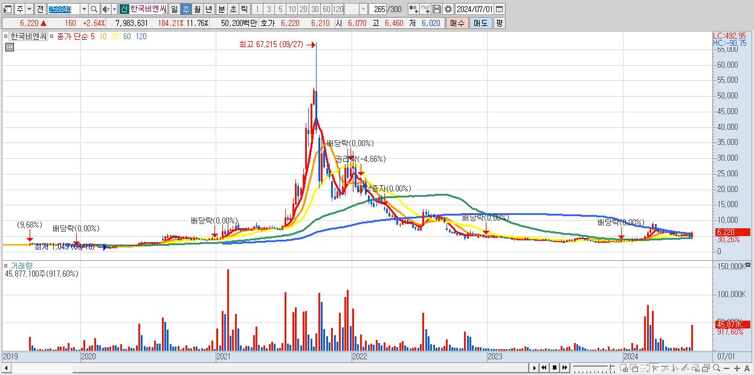Screen dimensions: 754x375
Task: Select the 틱 tick chart period
Action: (x=244, y=9)
